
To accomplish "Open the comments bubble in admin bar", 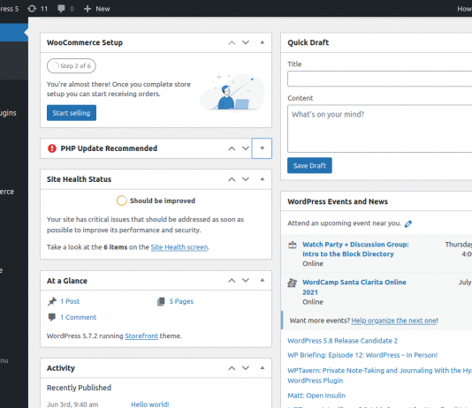I will (x=65, y=9).
